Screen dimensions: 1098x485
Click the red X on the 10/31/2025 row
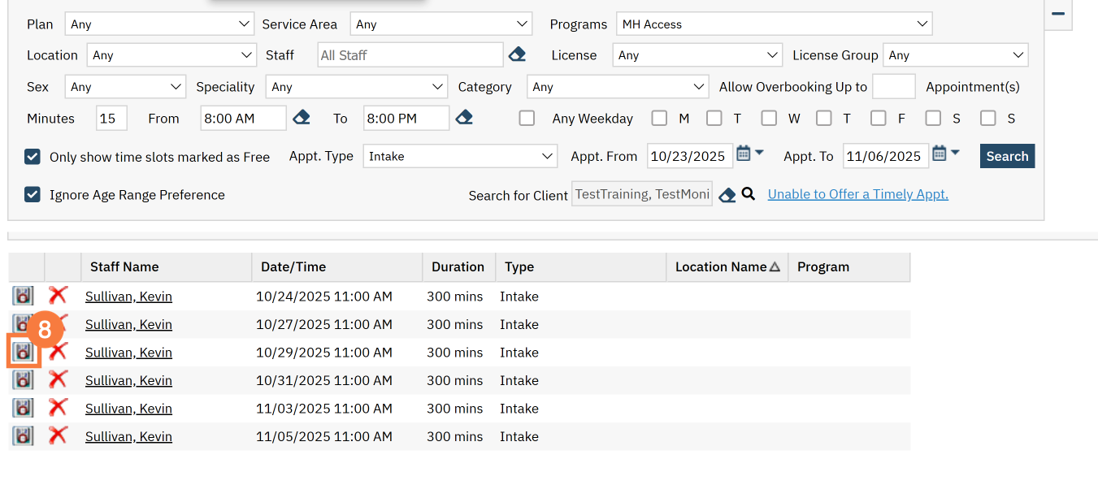tap(58, 379)
